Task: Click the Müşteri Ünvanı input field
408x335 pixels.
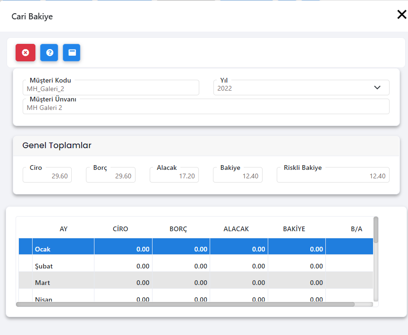Action: coord(206,107)
